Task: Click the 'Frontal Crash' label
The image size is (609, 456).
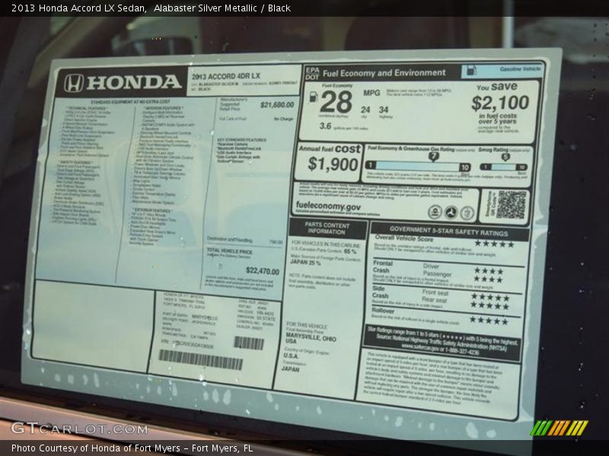Action: (x=383, y=267)
